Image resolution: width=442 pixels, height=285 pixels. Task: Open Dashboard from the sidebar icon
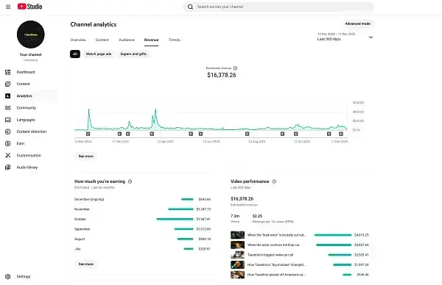pos(8,72)
